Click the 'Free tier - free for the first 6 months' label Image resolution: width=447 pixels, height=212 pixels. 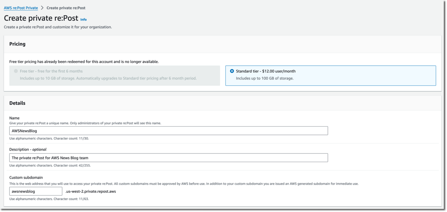tap(51, 71)
